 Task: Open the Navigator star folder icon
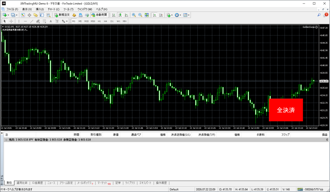(x=35, y=15)
